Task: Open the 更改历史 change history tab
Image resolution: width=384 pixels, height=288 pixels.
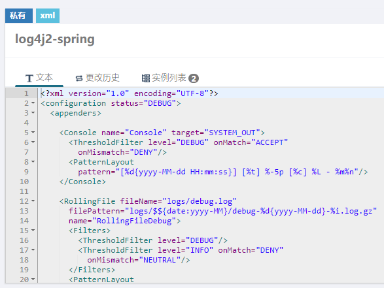Action: [97, 78]
